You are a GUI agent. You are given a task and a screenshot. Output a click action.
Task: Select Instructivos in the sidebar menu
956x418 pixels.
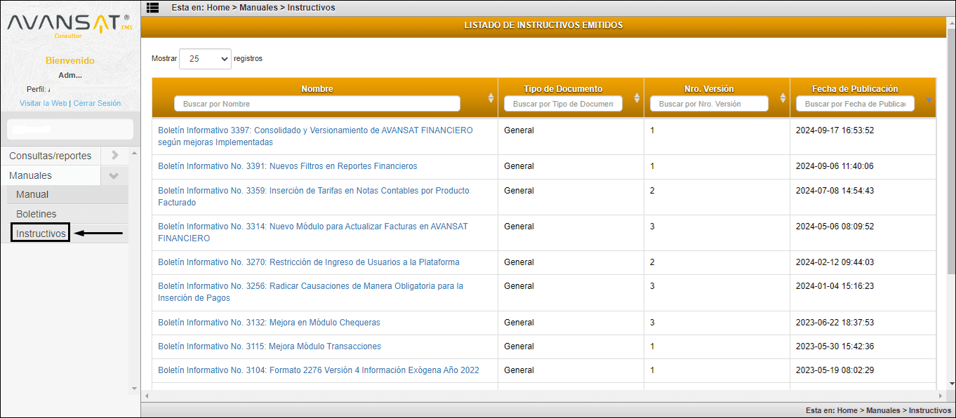pyautogui.click(x=41, y=234)
